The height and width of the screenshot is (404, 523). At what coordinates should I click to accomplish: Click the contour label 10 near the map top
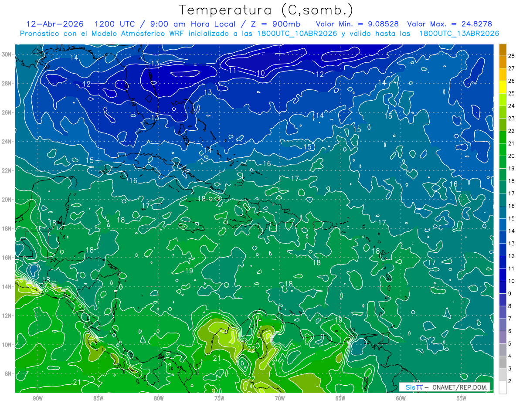tap(261, 73)
